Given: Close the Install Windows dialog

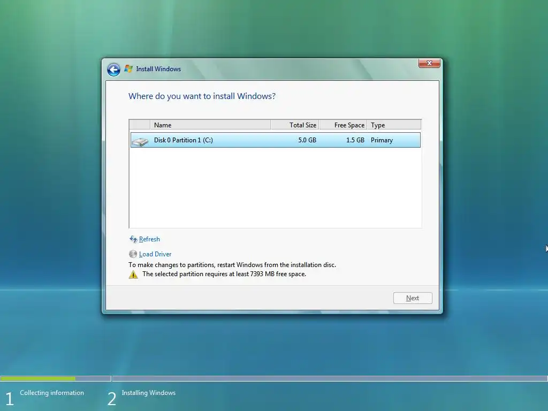Looking at the screenshot, I should 429,63.
